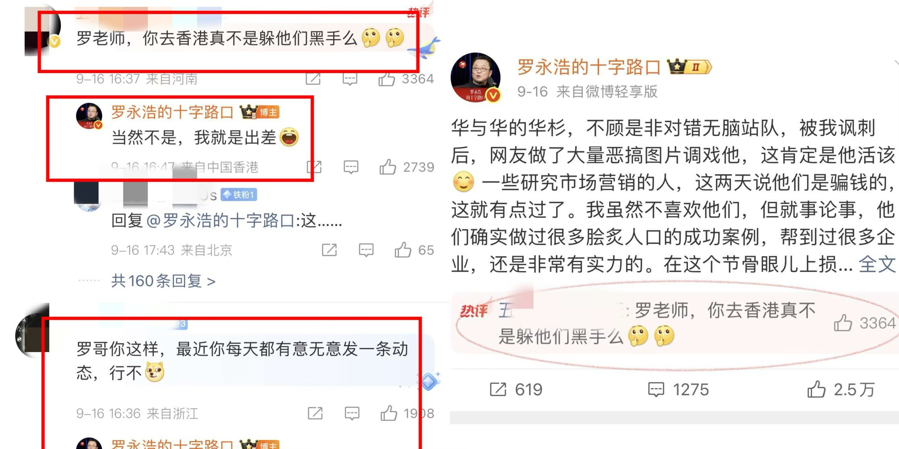Open the 铁粉1 fan badge

pyautogui.click(x=239, y=195)
